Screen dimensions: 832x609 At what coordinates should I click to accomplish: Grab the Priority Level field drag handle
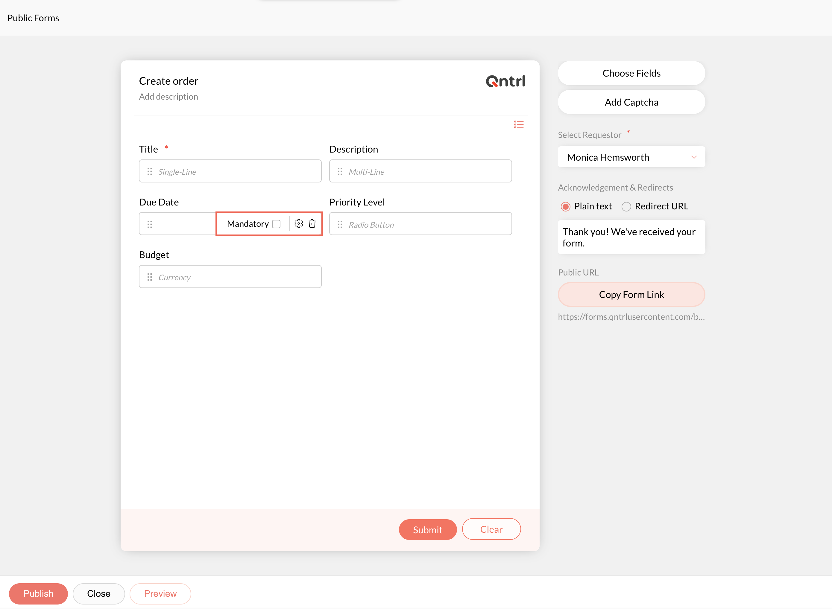[340, 224]
